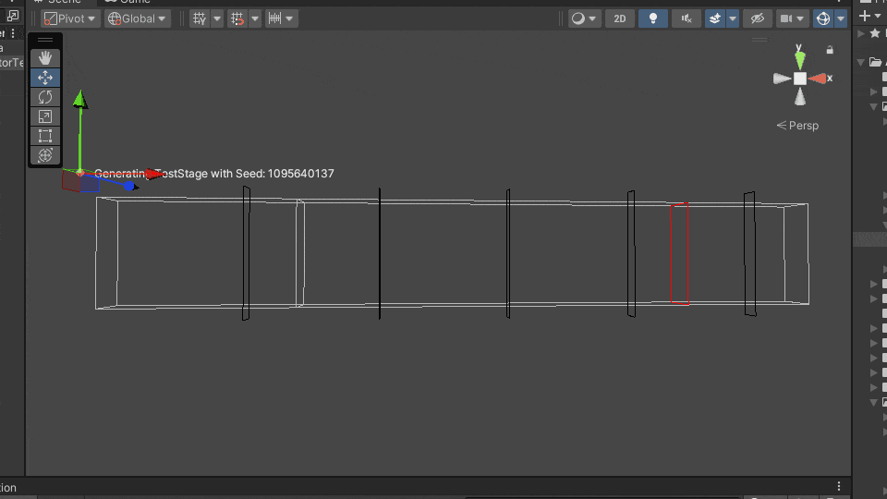The height and width of the screenshot is (499, 887).
Task: Switch projection by clicking Persp label
Action: click(x=798, y=126)
